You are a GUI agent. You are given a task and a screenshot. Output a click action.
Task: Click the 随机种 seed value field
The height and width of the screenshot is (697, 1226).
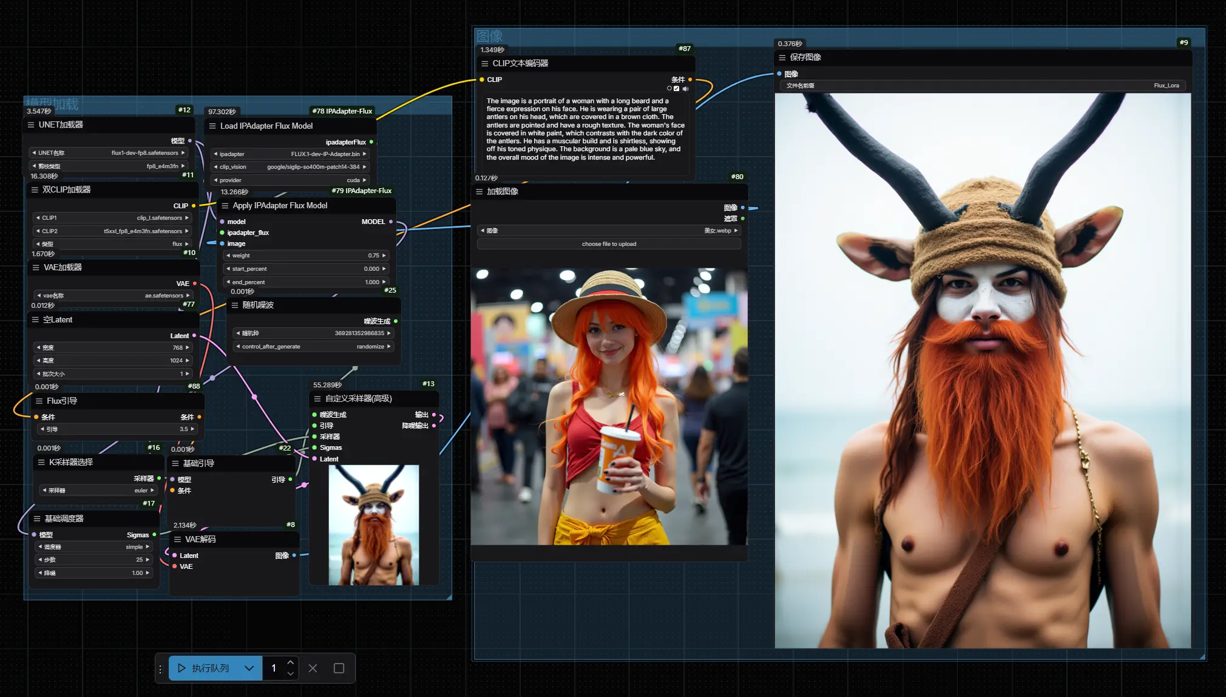point(313,333)
